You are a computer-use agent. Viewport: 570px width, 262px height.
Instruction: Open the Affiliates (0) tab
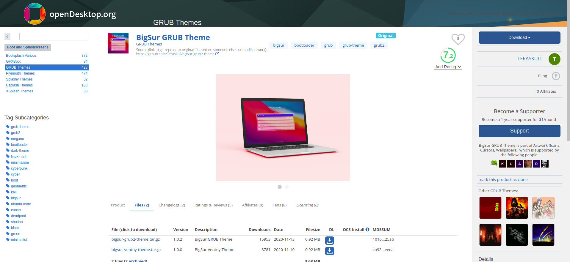[253, 205]
